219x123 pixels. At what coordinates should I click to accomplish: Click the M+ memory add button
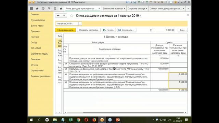tap(159, 2)
